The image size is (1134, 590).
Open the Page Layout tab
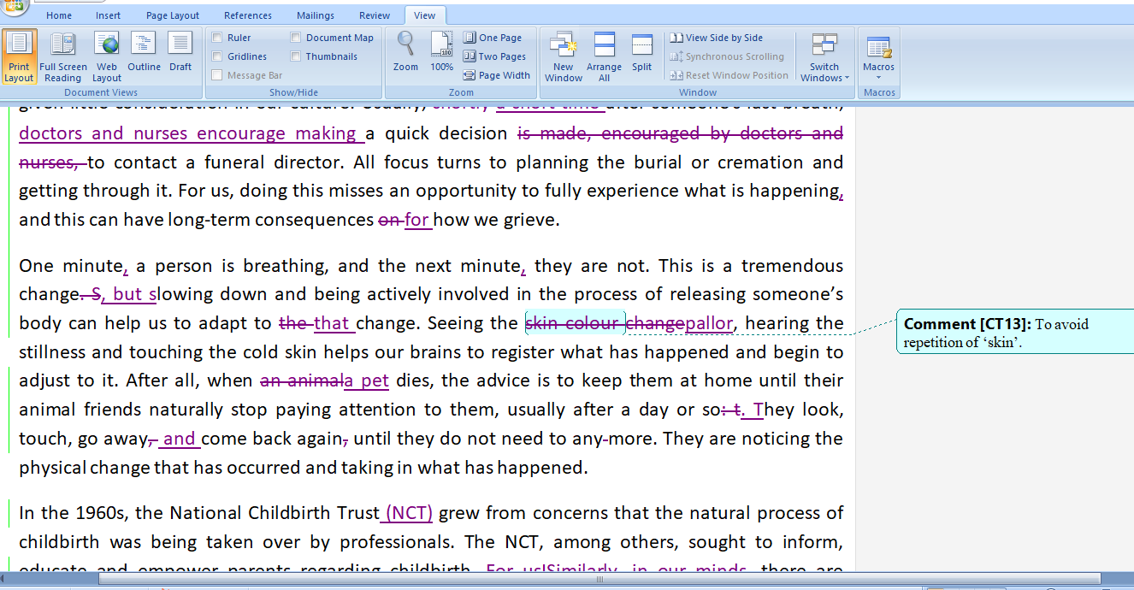point(173,15)
